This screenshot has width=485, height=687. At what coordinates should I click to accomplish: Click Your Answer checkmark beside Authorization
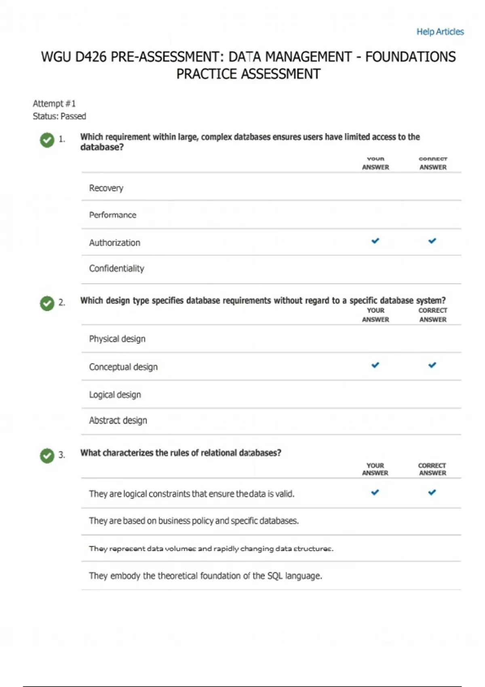(375, 241)
